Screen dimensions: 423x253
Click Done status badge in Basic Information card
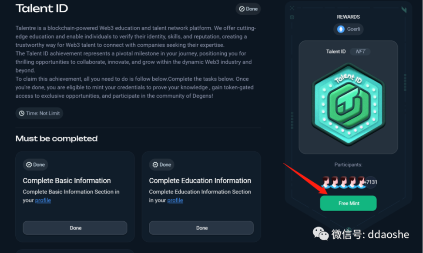tap(35, 164)
